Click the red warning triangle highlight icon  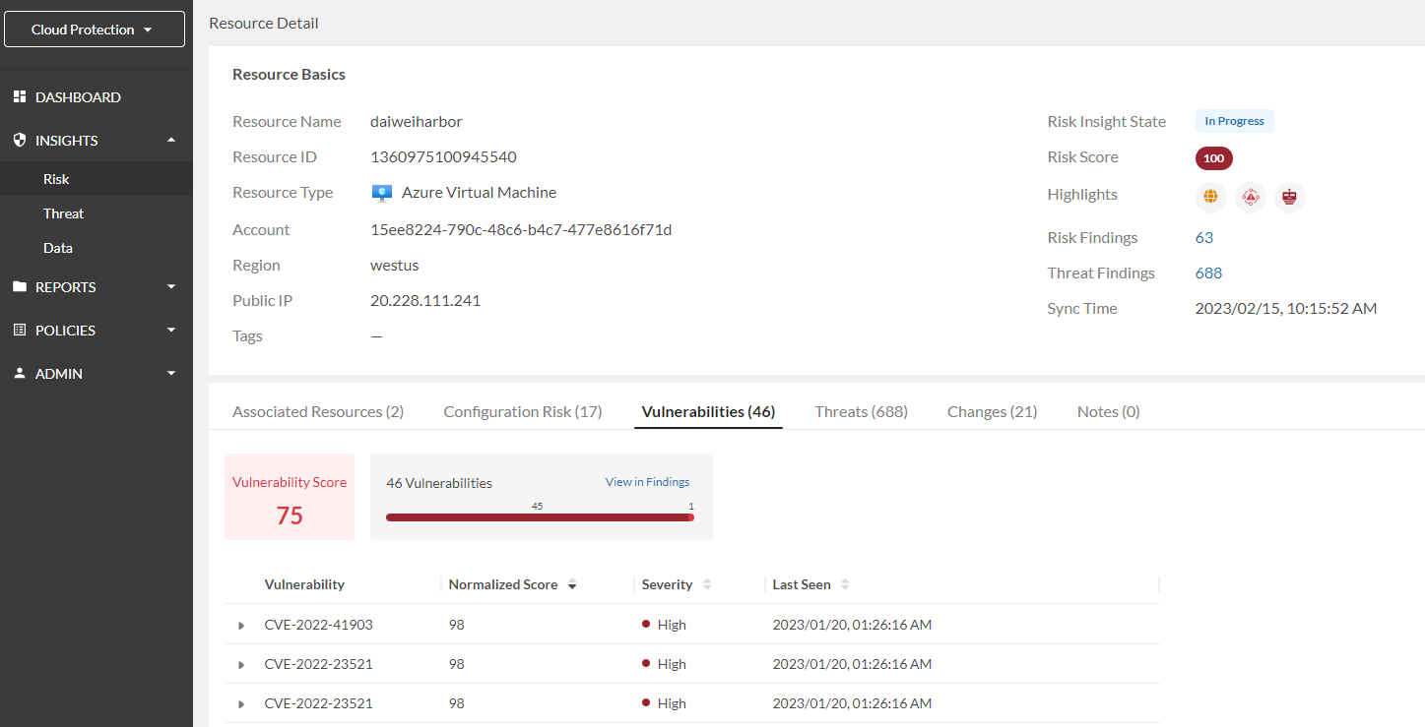(1251, 197)
